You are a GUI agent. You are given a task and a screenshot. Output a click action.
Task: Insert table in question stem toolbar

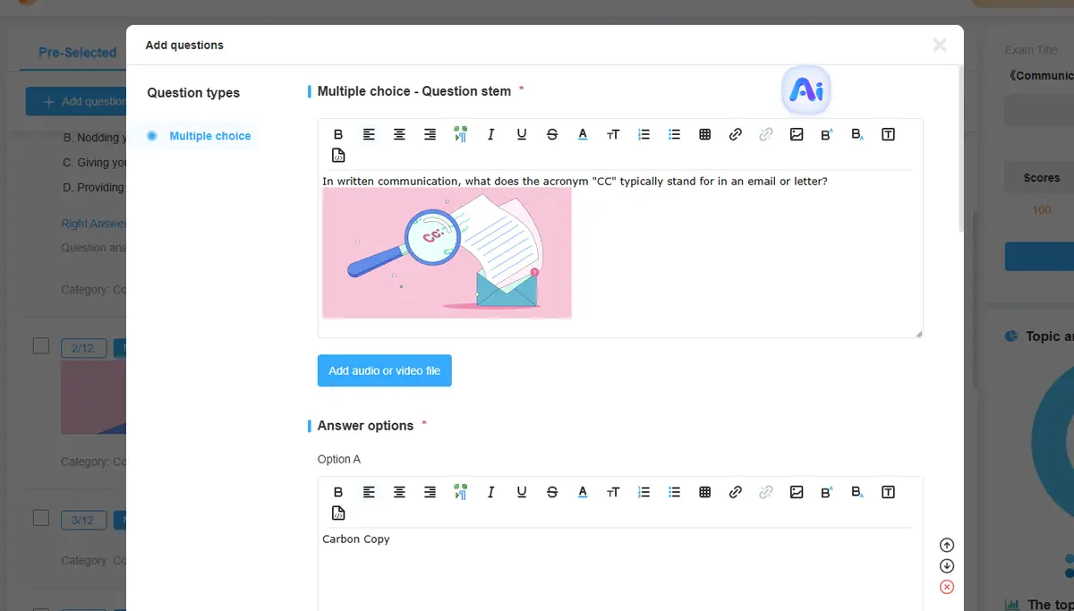pyautogui.click(x=704, y=134)
